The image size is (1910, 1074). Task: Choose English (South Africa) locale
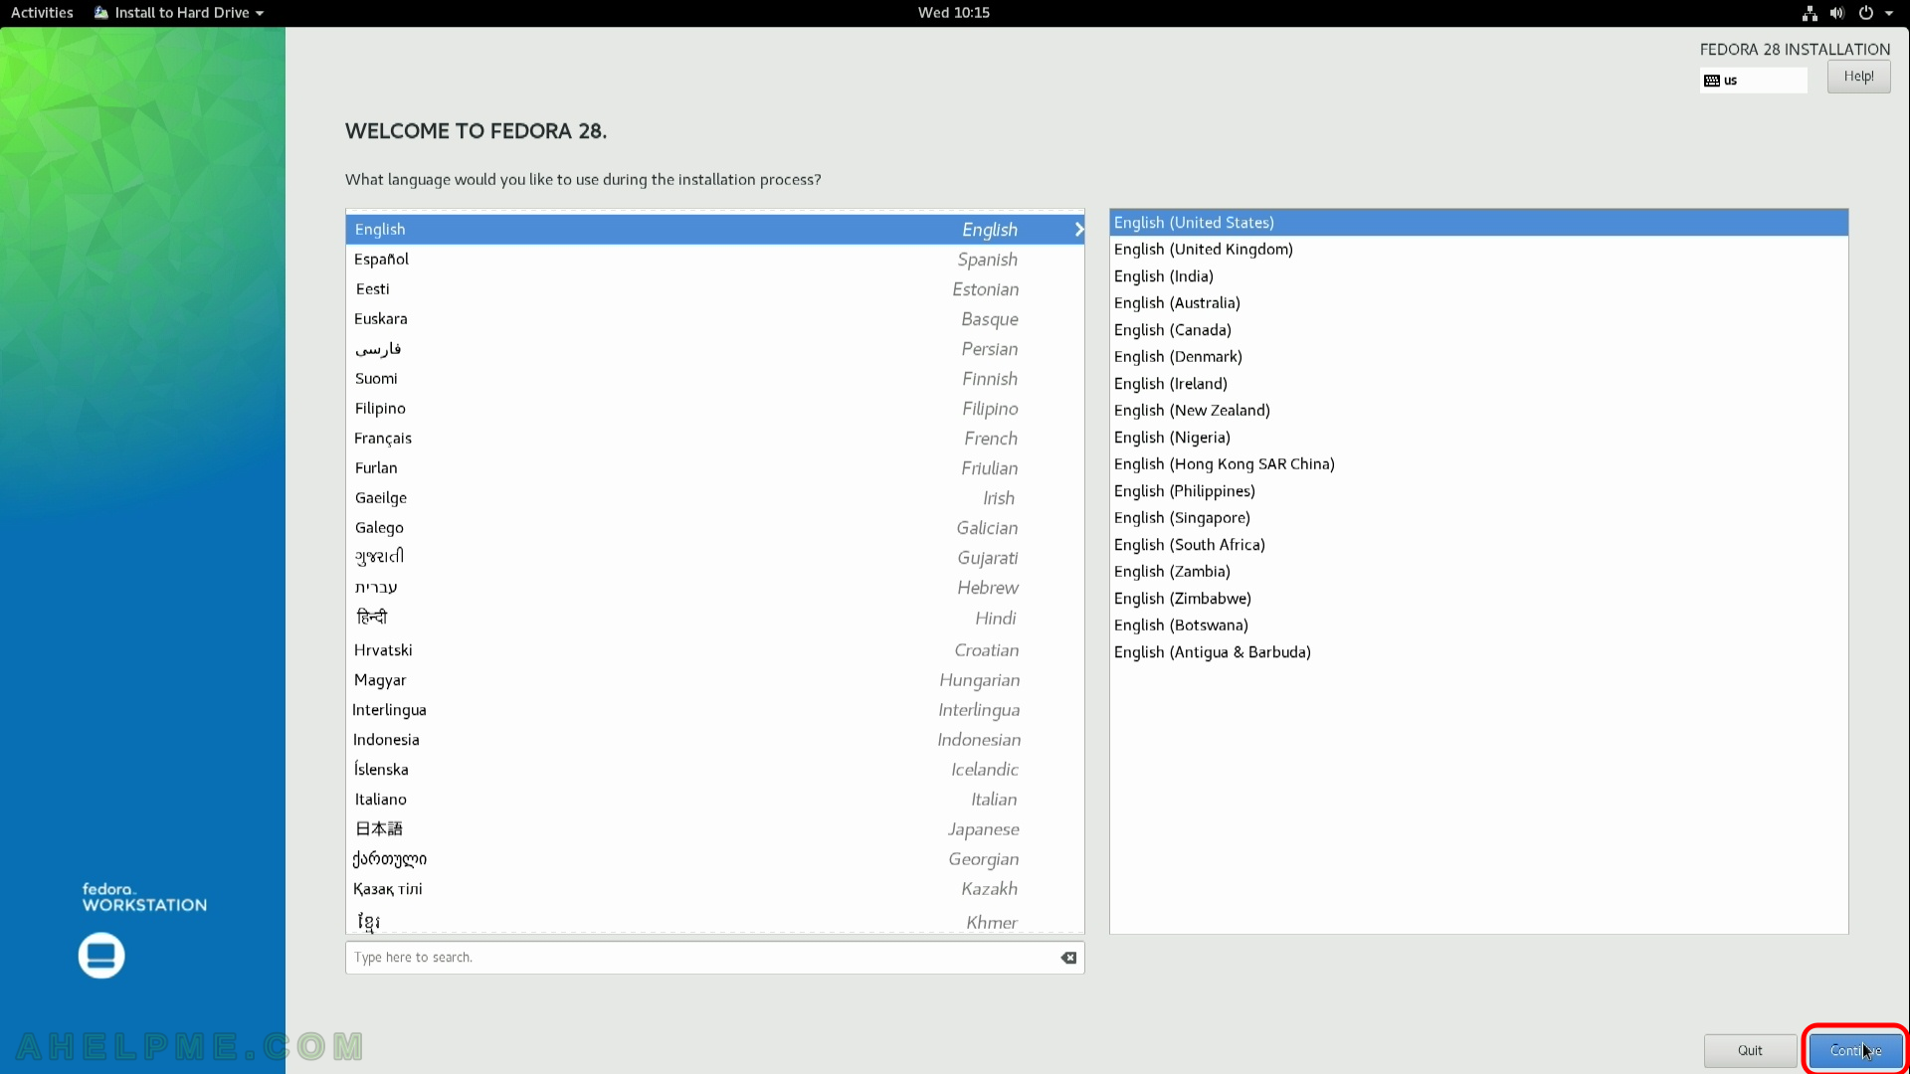click(x=1478, y=545)
